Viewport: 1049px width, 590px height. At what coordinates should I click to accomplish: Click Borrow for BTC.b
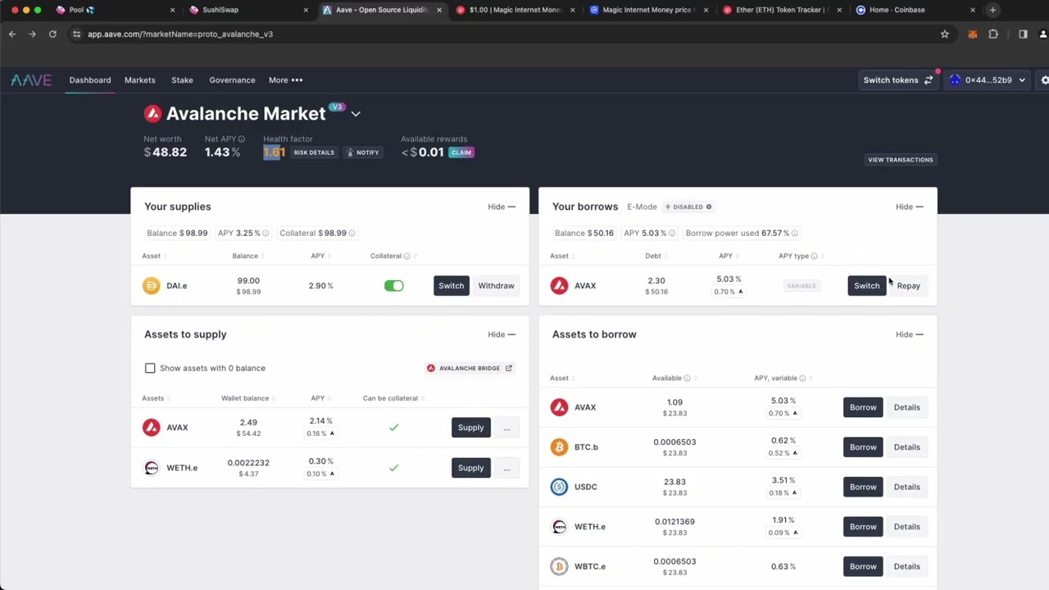point(863,447)
